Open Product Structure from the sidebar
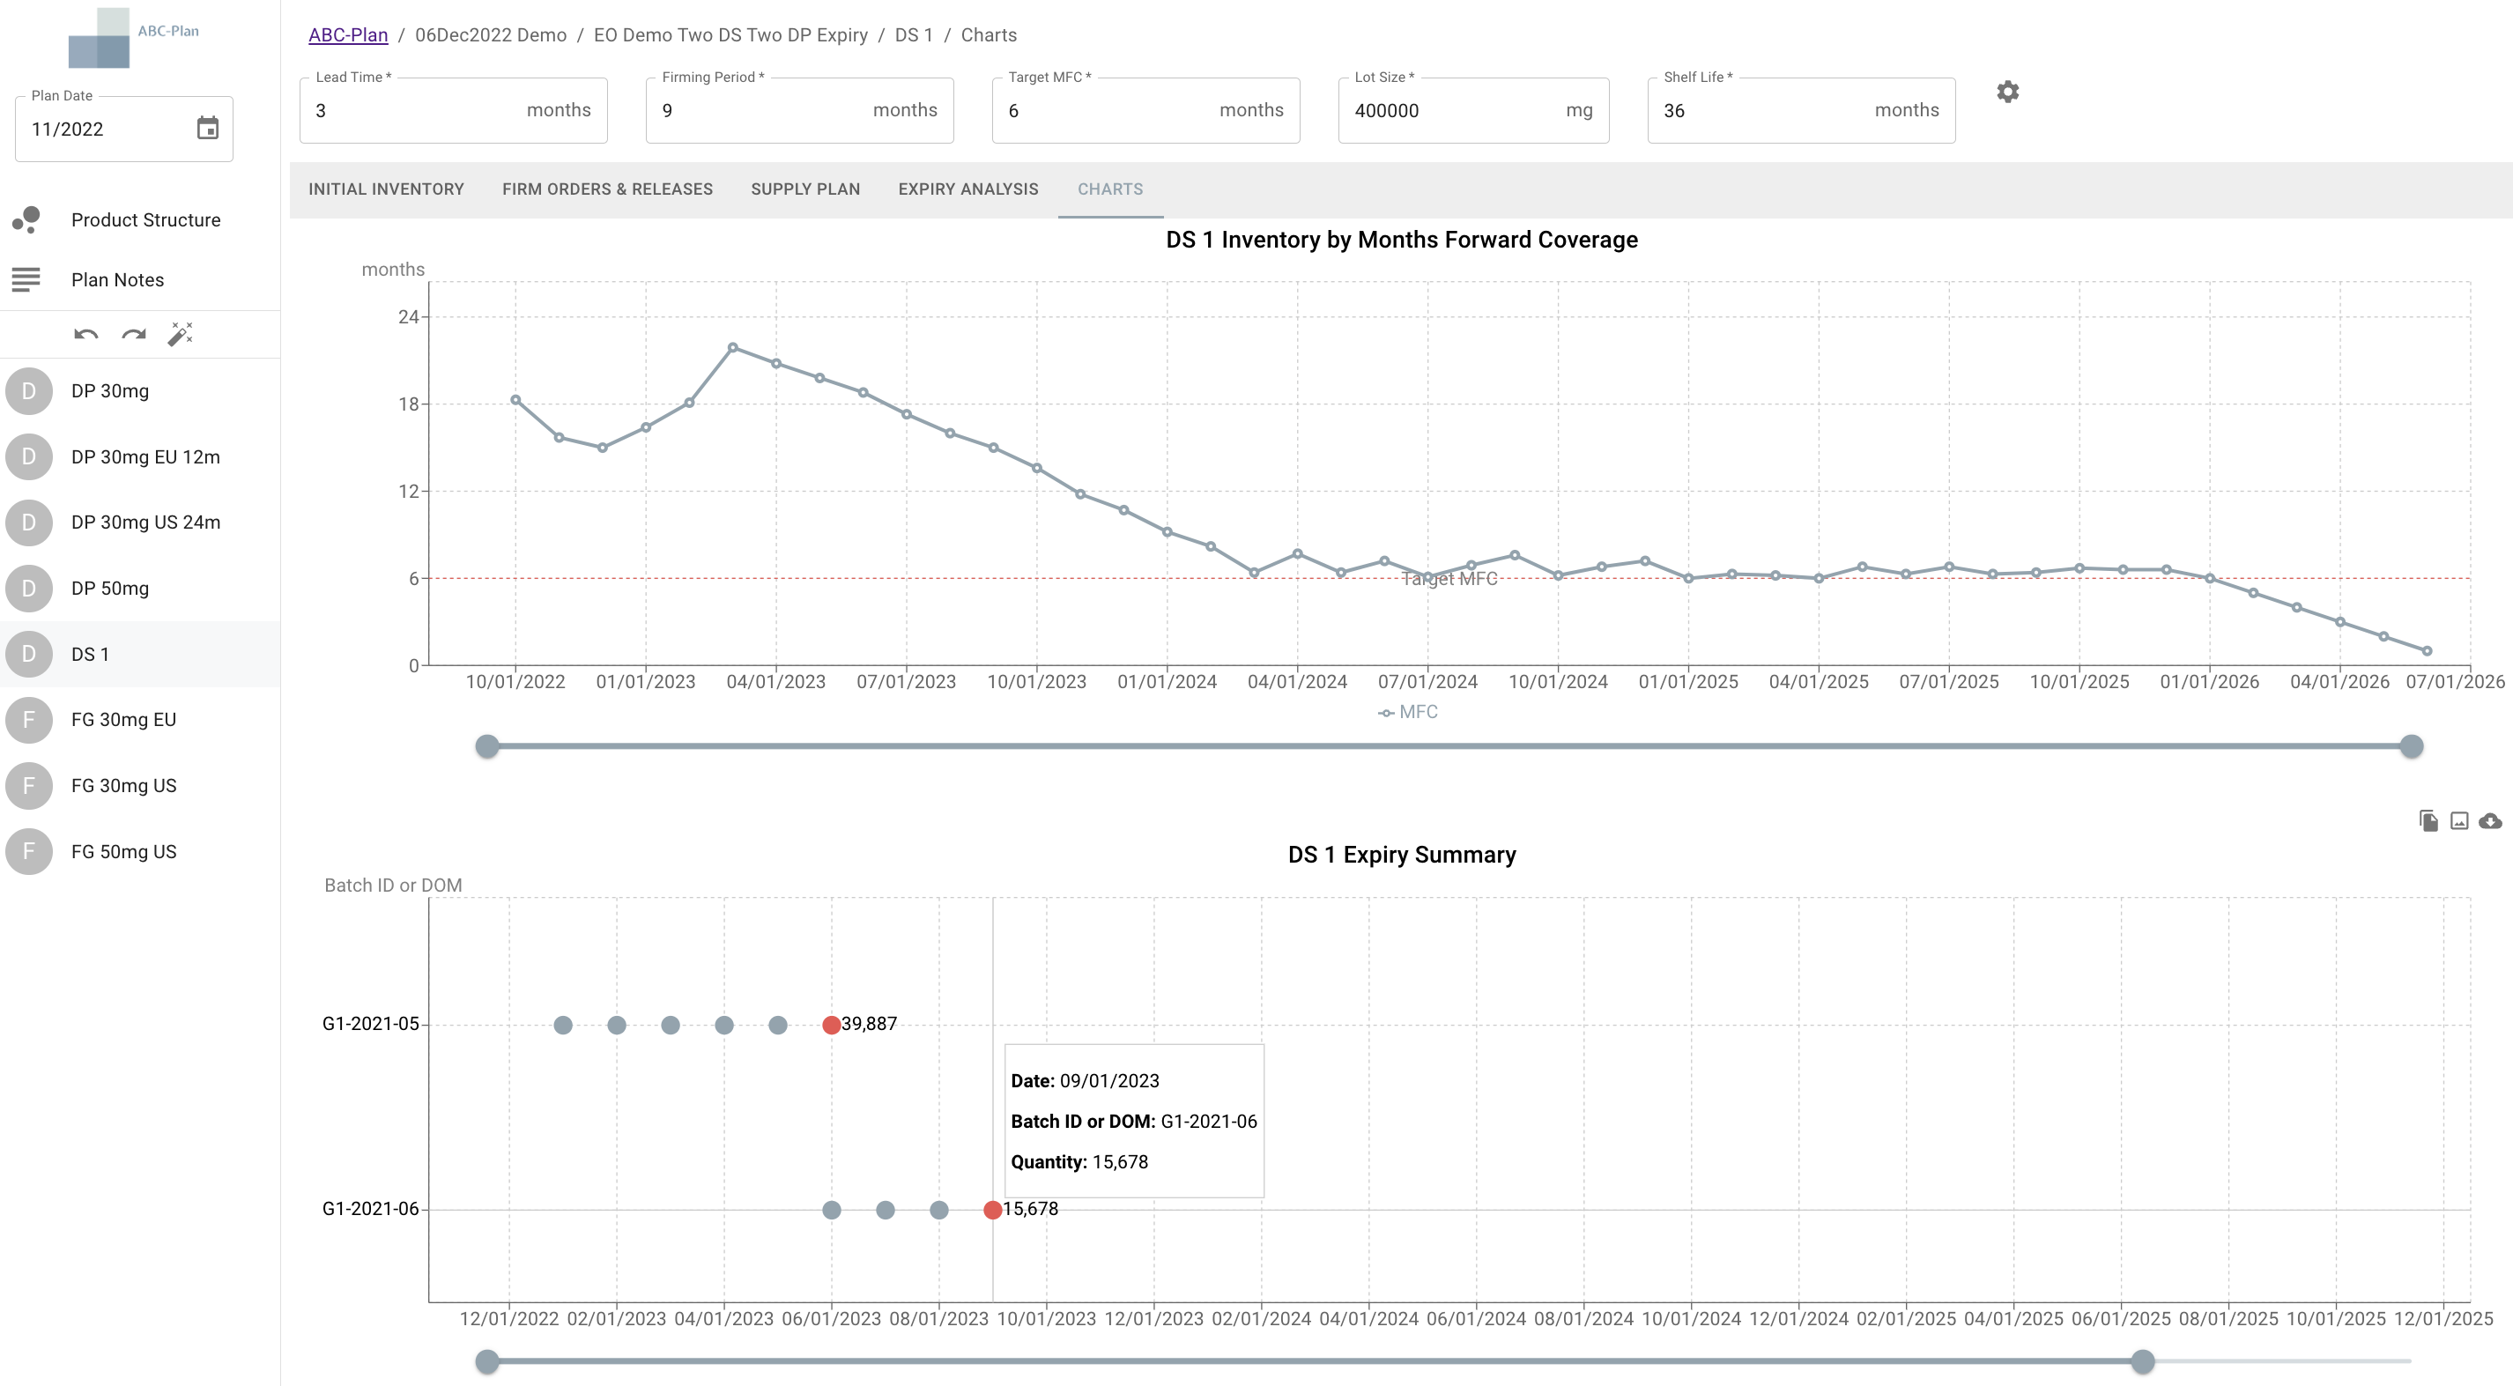The width and height of the screenshot is (2513, 1386). pos(145,219)
